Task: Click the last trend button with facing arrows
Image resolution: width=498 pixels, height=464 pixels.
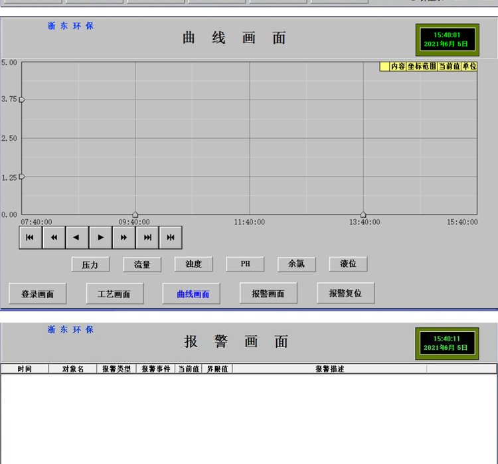Action: point(171,237)
